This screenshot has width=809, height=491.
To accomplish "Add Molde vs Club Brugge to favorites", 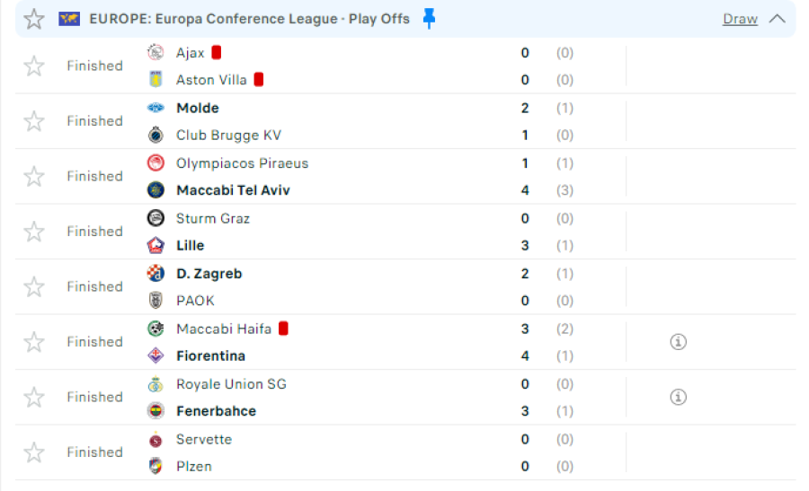I will point(34,121).
